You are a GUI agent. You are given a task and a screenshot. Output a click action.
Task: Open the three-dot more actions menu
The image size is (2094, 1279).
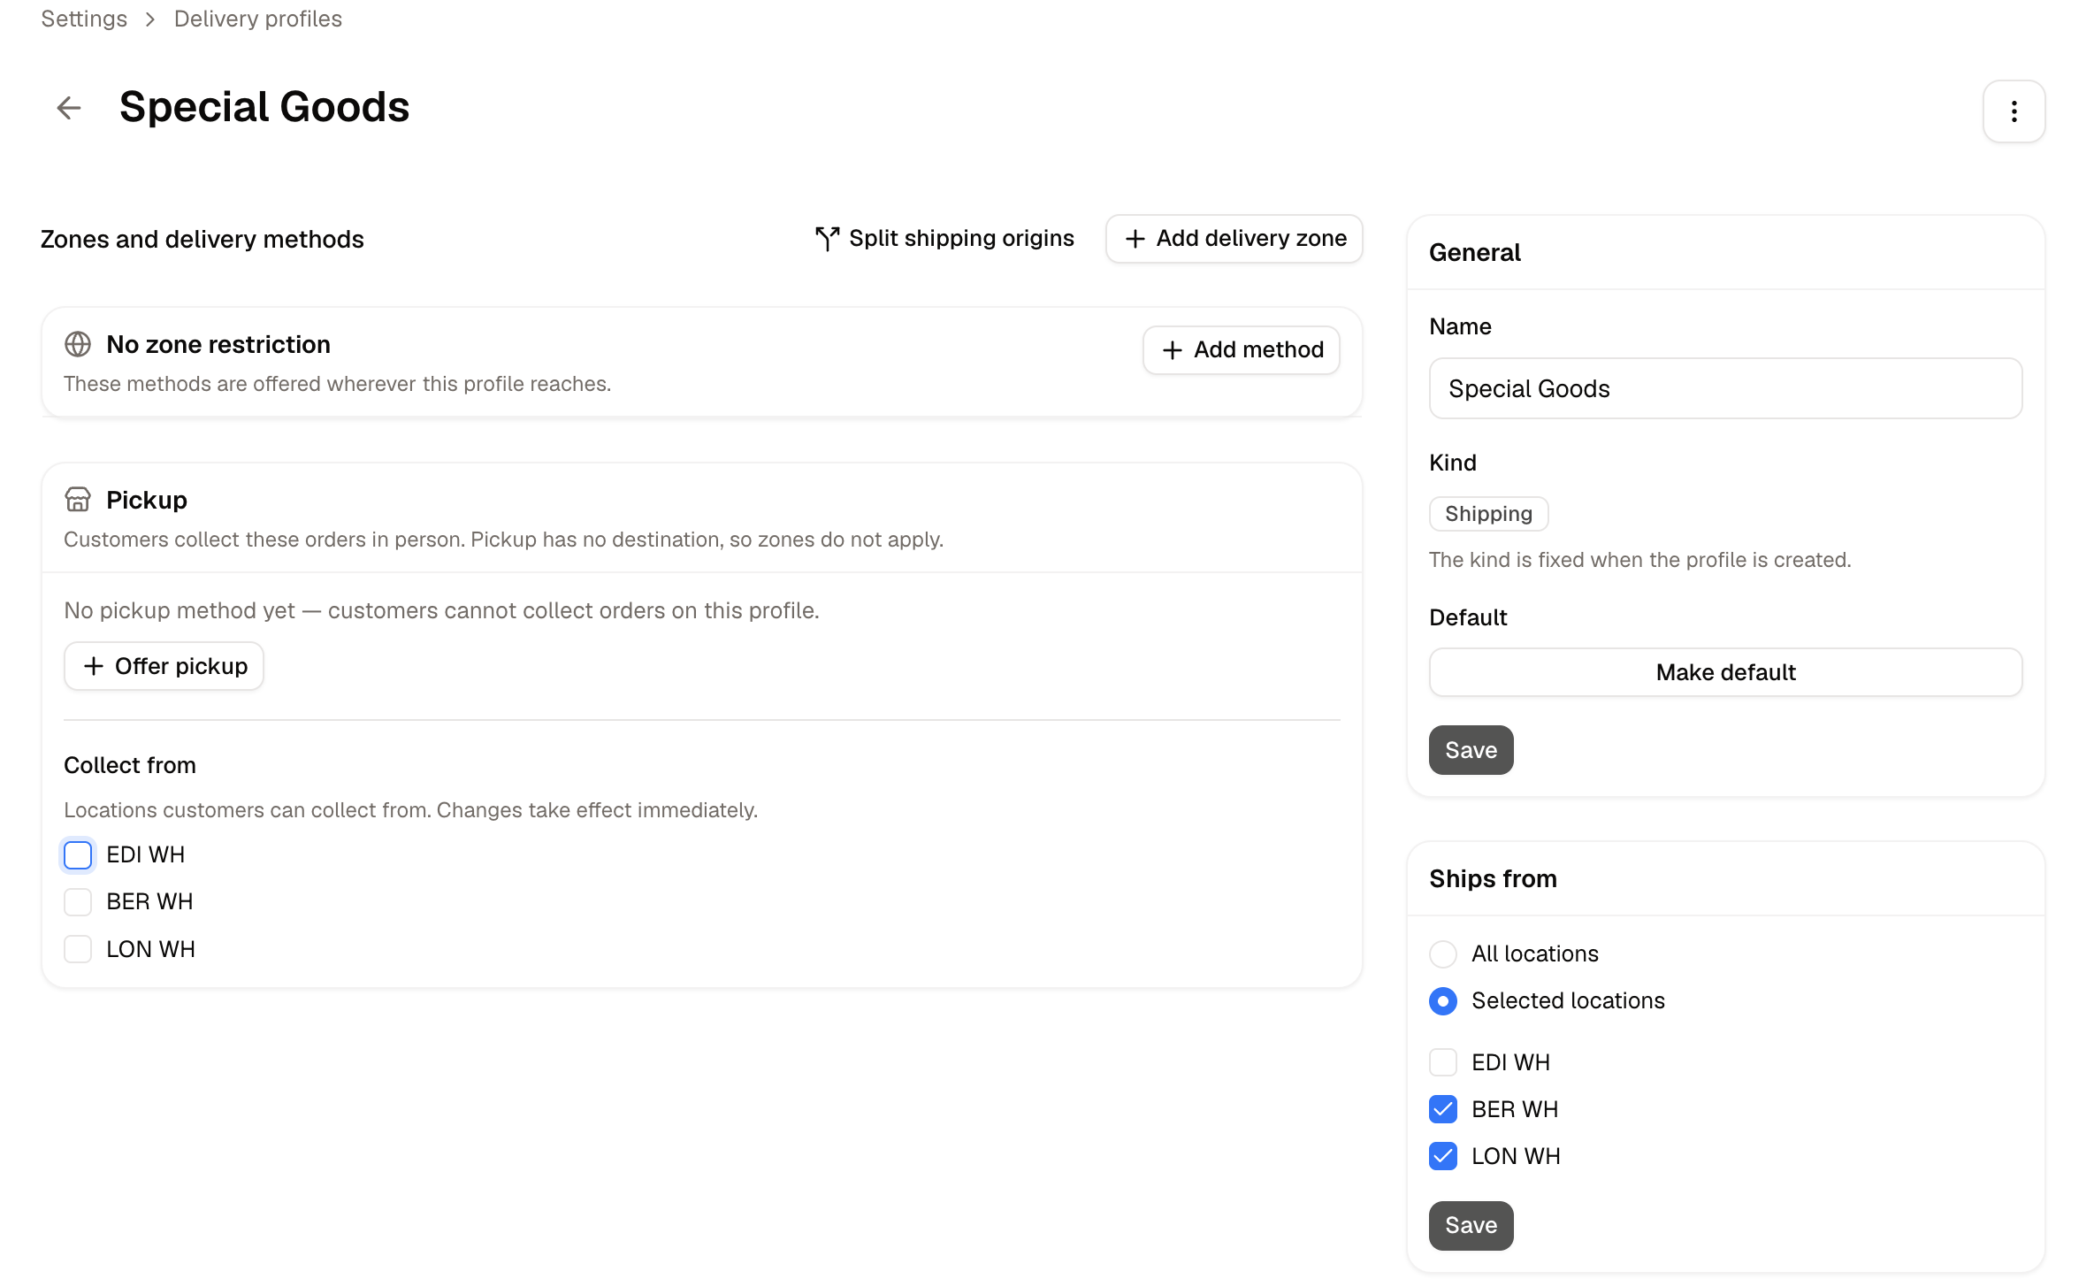coord(2014,111)
